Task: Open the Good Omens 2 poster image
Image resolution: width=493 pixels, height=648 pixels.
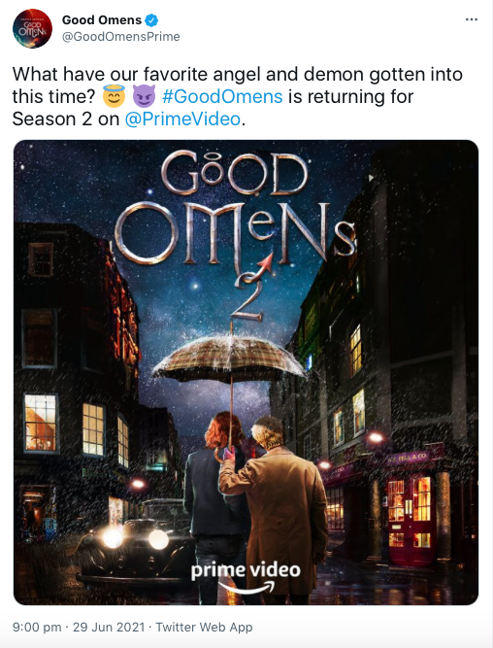Action: click(246, 372)
